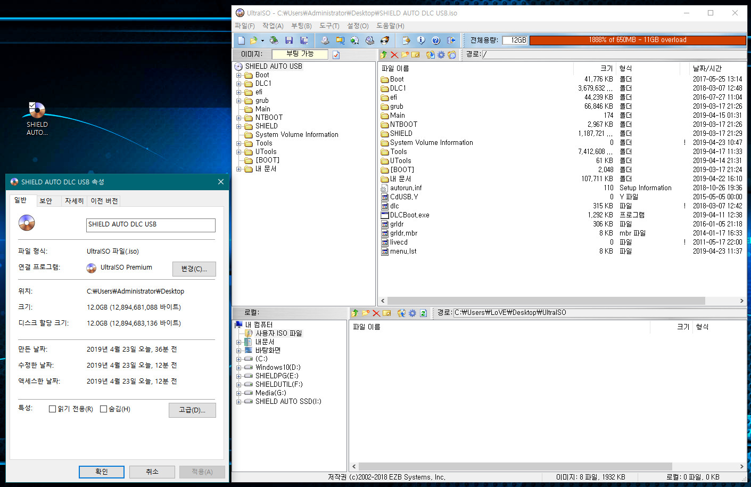The height and width of the screenshot is (487, 751).
Task: Click the red X delete icon in image pane
Action: coord(394,54)
